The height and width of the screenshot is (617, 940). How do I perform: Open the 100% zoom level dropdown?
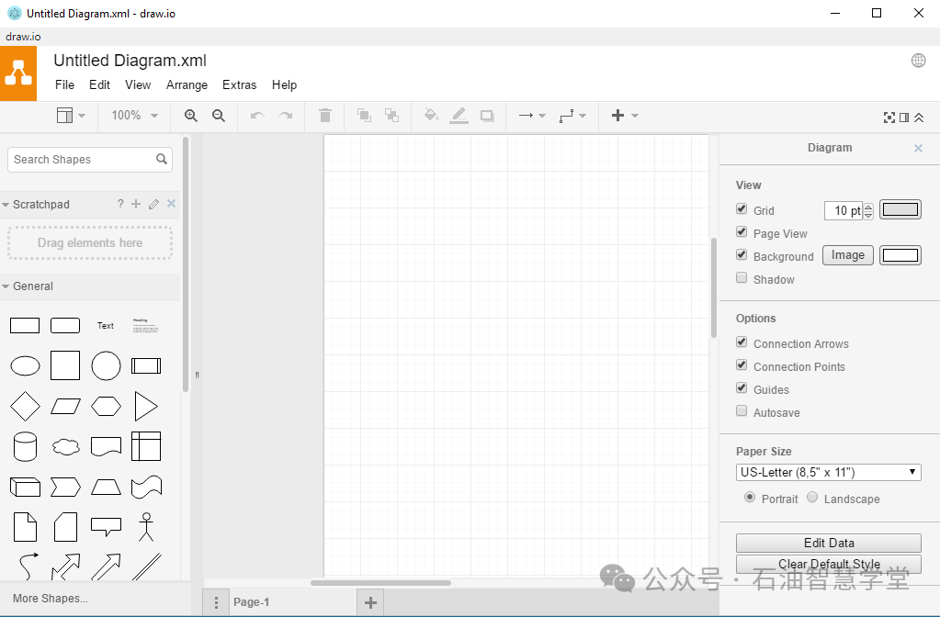click(135, 115)
